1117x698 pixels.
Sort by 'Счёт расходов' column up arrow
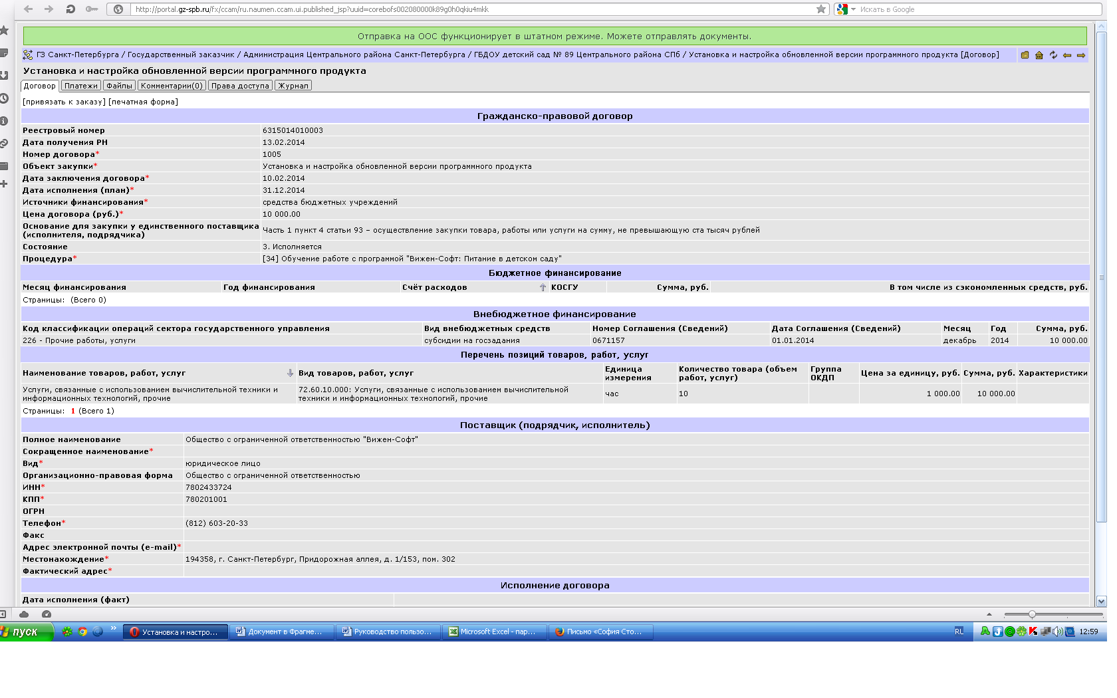pyautogui.click(x=543, y=287)
